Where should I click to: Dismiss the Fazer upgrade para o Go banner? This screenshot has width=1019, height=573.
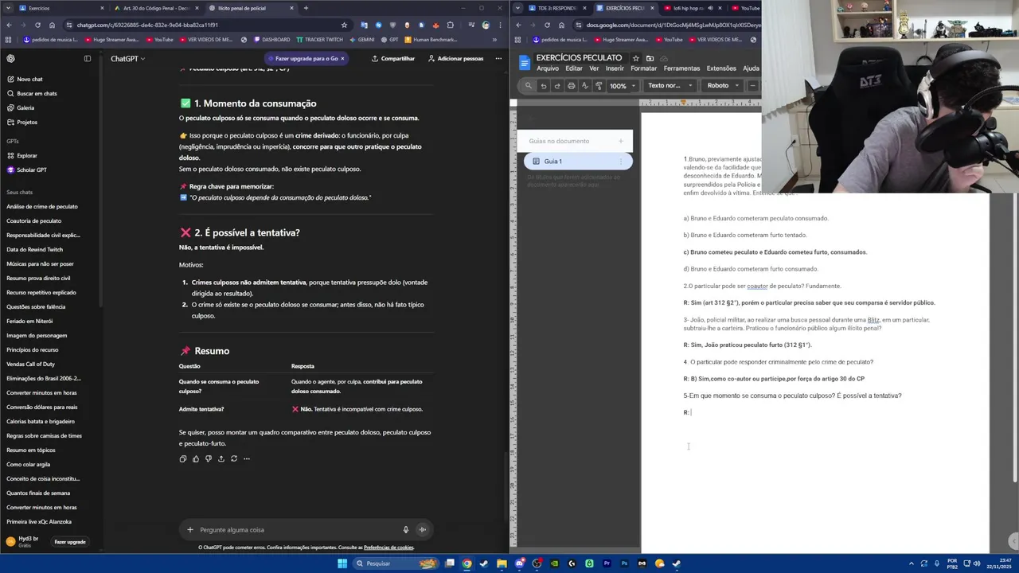342,58
